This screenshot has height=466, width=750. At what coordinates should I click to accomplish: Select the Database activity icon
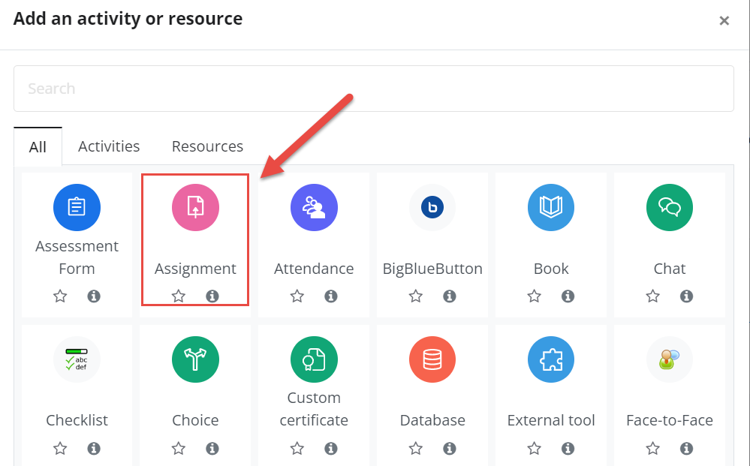tap(432, 359)
